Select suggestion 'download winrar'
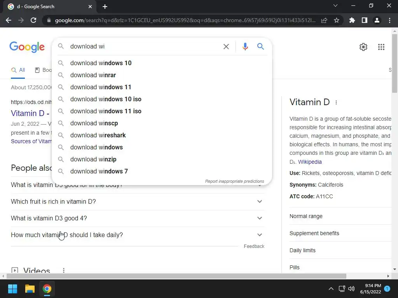 (x=161, y=75)
